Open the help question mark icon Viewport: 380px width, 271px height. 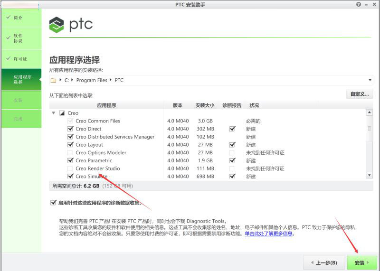tap(359, 4)
